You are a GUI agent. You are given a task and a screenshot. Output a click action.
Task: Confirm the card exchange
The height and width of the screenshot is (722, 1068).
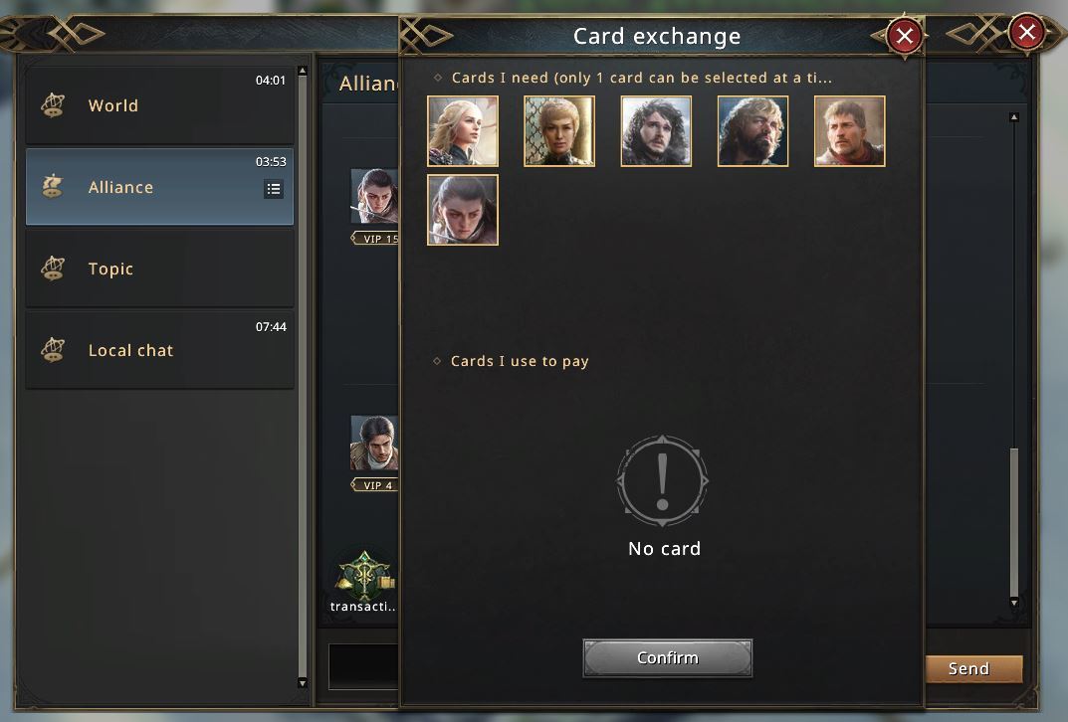click(668, 658)
